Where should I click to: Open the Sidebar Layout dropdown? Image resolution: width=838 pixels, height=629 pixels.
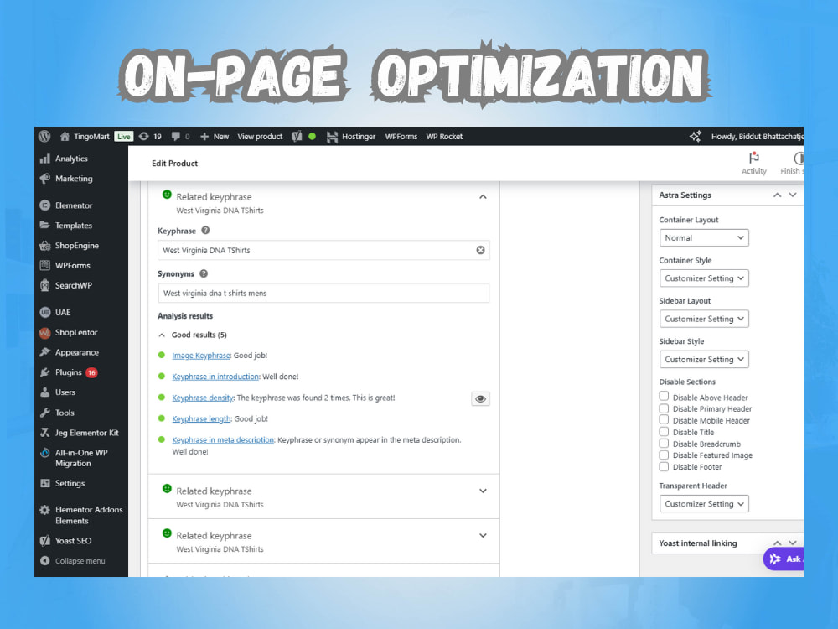point(704,319)
